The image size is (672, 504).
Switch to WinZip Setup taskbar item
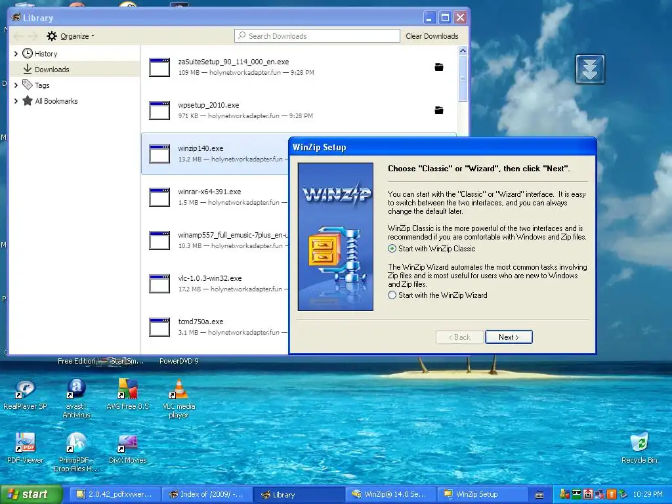482,495
